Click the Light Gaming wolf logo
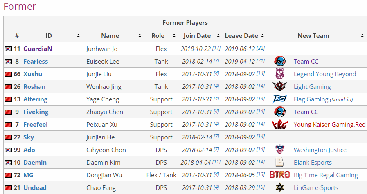Image resolution: width=367 pixels, height=194 pixels. click(280, 86)
